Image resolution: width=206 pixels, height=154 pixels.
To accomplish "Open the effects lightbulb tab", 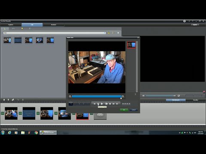I will (x=22, y=29).
